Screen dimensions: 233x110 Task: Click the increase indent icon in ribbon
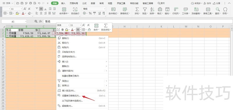[54, 9]
